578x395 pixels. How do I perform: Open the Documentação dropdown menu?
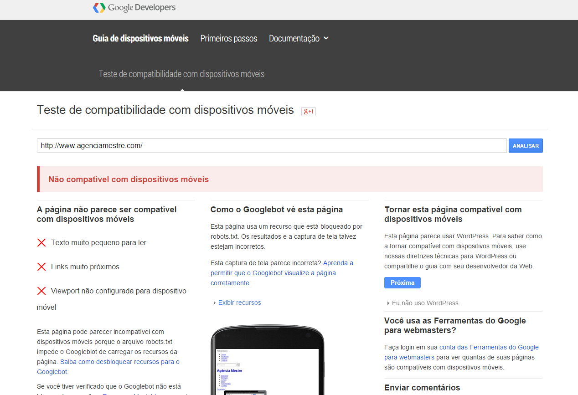tap(299, 39)
